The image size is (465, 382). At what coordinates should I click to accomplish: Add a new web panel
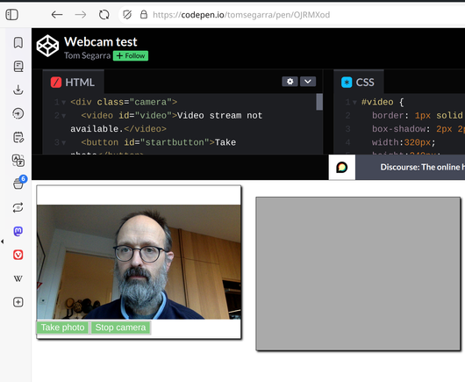18,302
